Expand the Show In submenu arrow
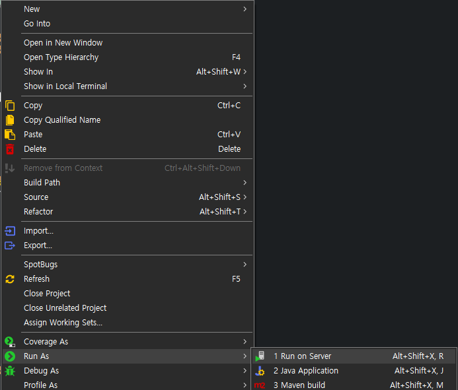This screenshot has width=458, height=390. coord(245,72)
